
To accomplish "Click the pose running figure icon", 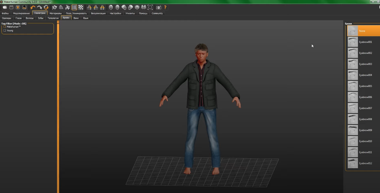I will 68,7.
